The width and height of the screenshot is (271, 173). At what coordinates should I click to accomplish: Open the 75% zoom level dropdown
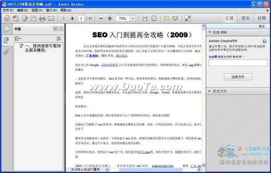tap(133, 18)
